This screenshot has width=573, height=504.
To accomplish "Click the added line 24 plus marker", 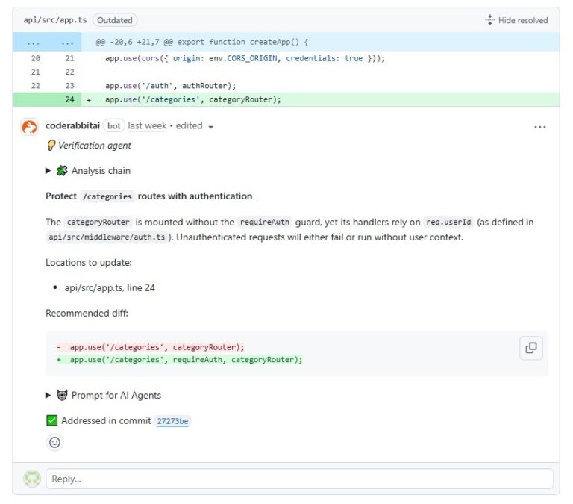I will [x=89, y=99].
